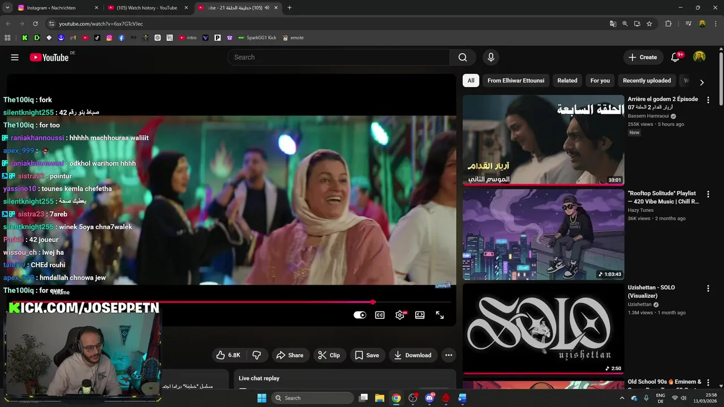This screenshot has height=407, width=724.
Task: Click the Download button
Action: (x=413, y=355)
